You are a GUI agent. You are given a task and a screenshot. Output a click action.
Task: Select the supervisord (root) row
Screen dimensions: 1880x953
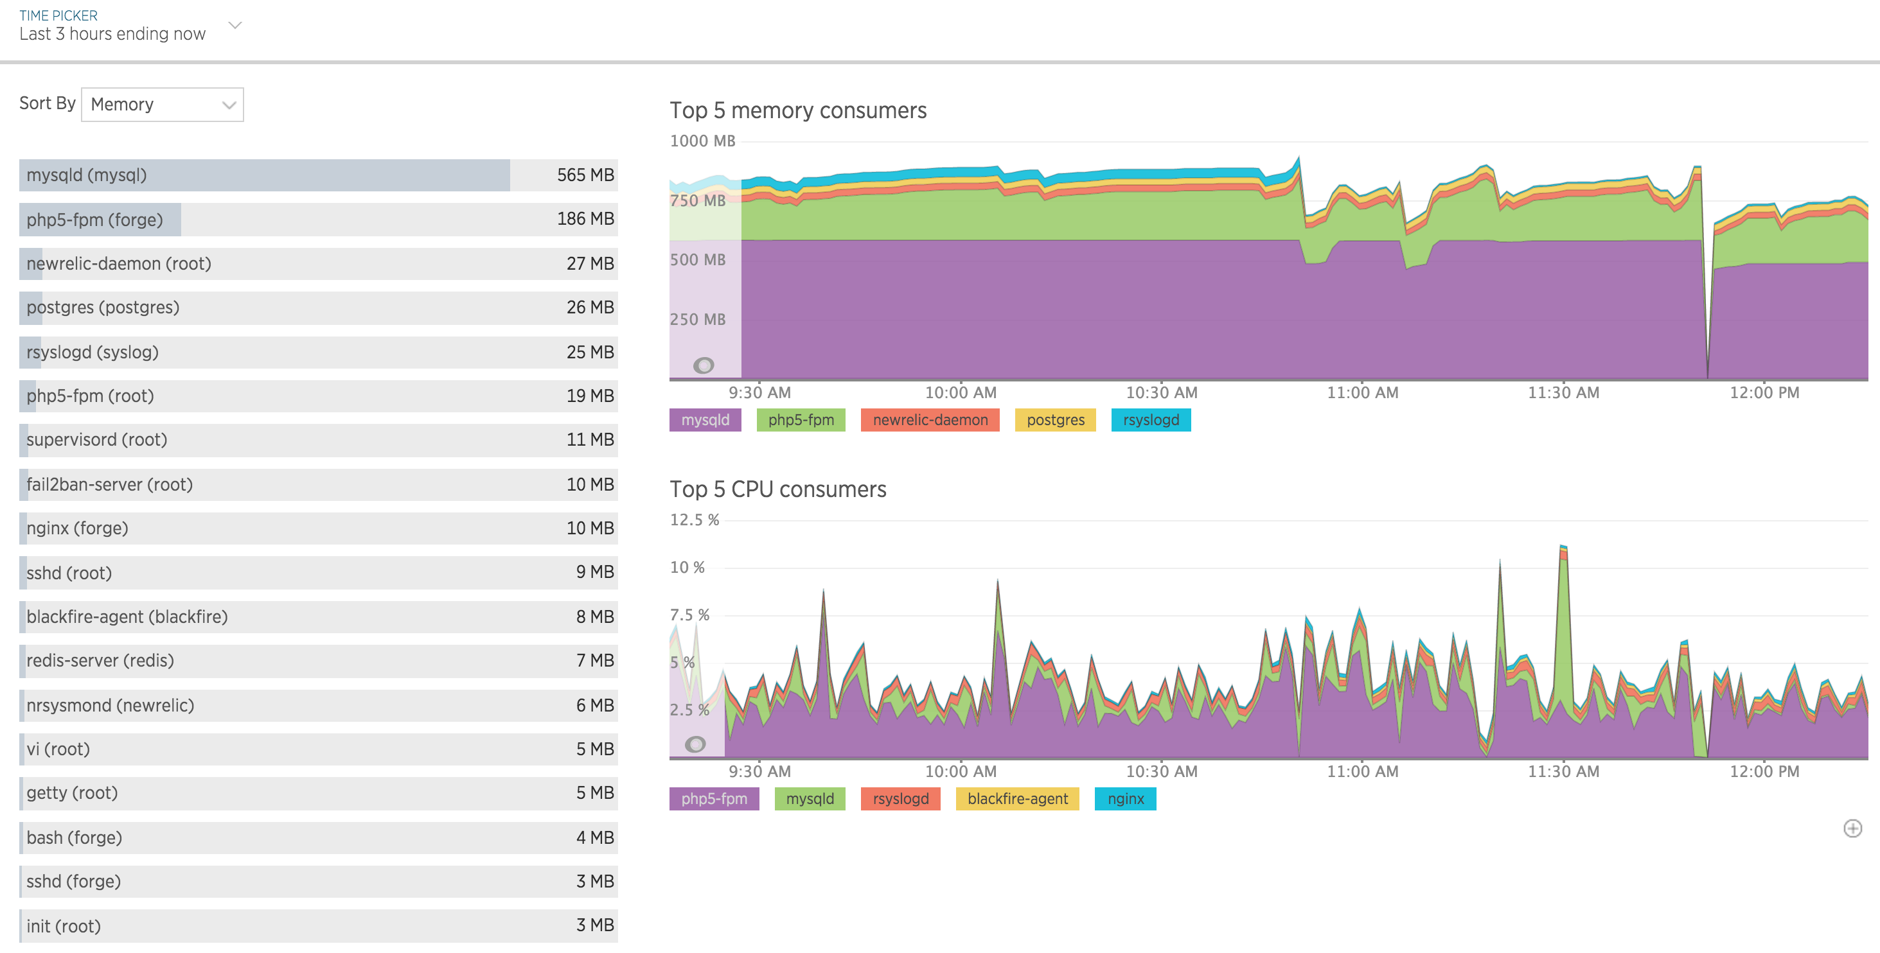click(x=318, y=440)
